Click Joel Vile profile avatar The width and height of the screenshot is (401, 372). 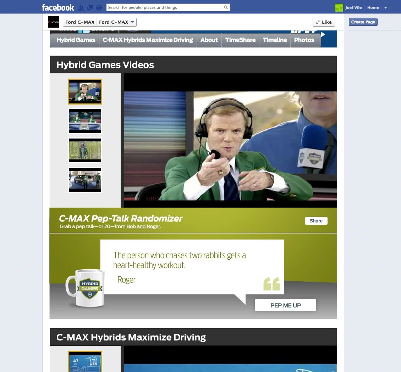[339, 8]
